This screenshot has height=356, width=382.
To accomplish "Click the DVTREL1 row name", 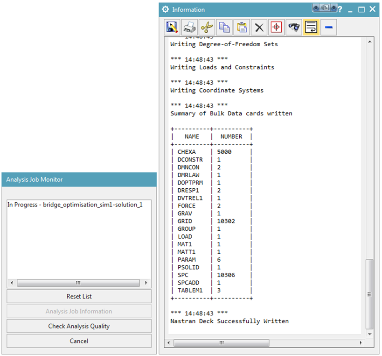I will tap(190, 198).
